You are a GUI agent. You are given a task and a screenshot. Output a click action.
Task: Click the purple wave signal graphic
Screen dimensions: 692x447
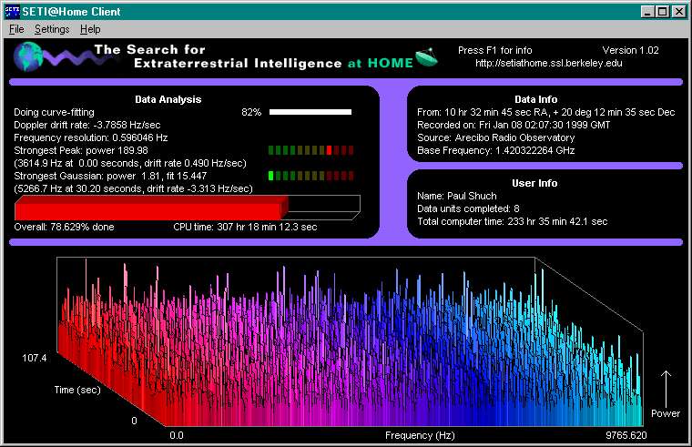pyautogui.click(x=66, y=59)
